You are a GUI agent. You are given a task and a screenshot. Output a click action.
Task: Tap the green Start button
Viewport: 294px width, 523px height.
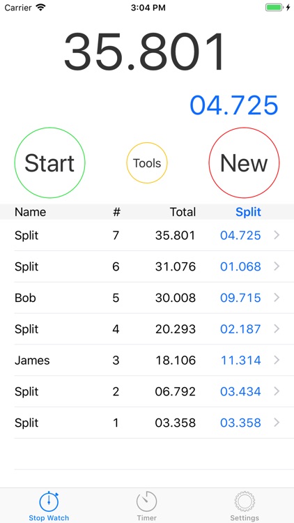click(x=49, y=162)
